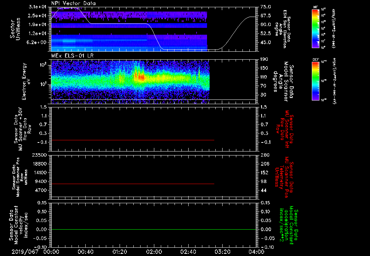
Task: Click the "4700" scanner position tick label
Action: [41, 190]
